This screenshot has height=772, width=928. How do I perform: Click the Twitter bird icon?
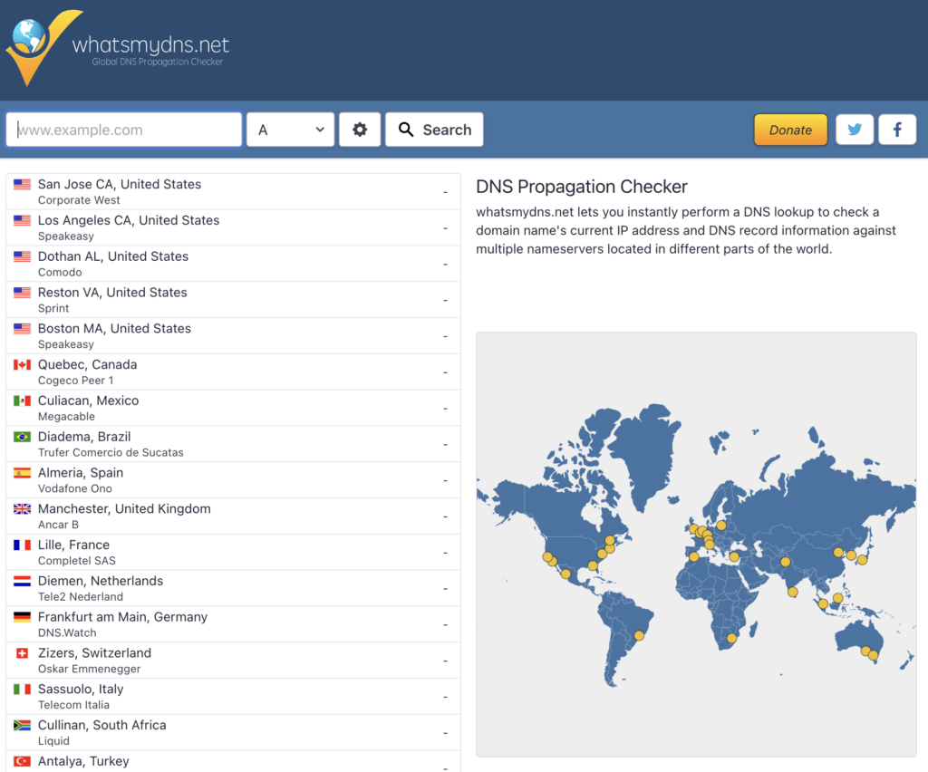tap(855, 130)
